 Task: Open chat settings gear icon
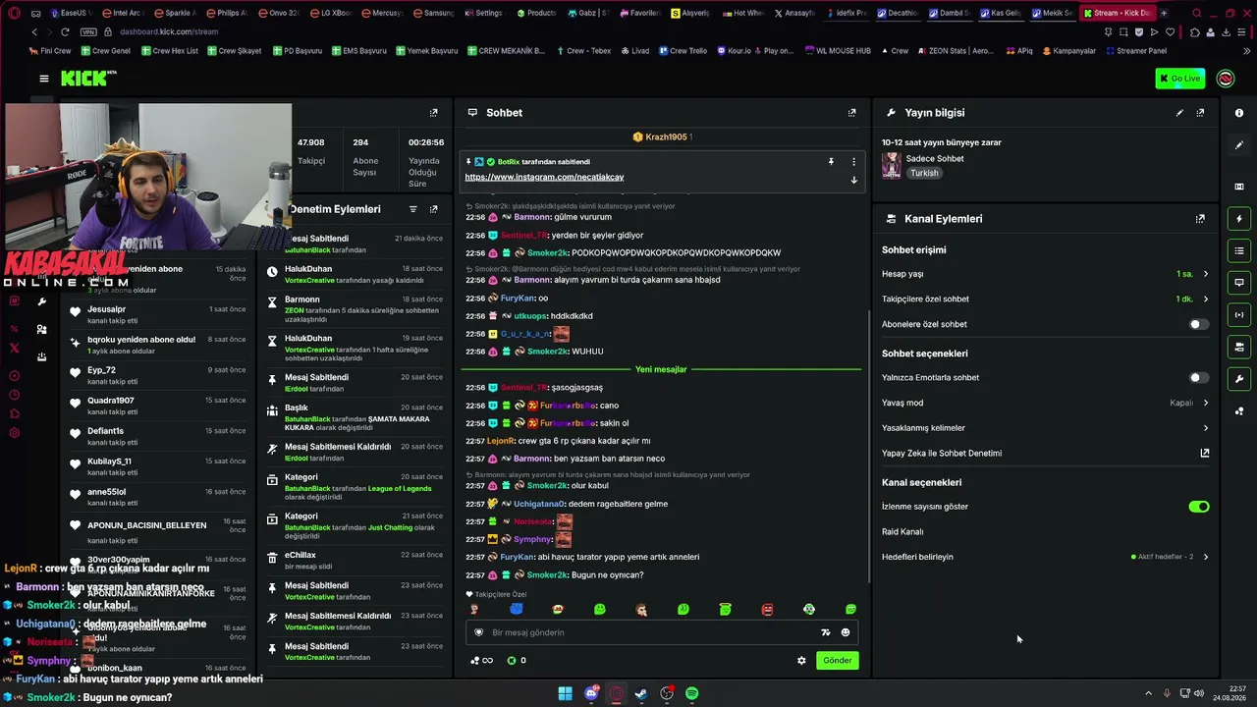click(x=801, y=661)
